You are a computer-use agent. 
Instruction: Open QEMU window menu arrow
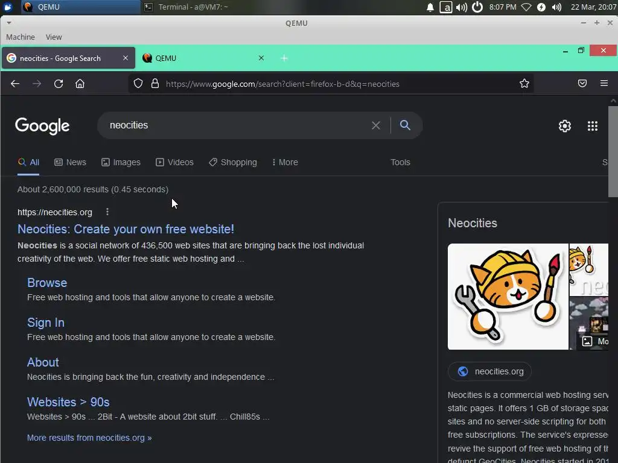[8, 23]
